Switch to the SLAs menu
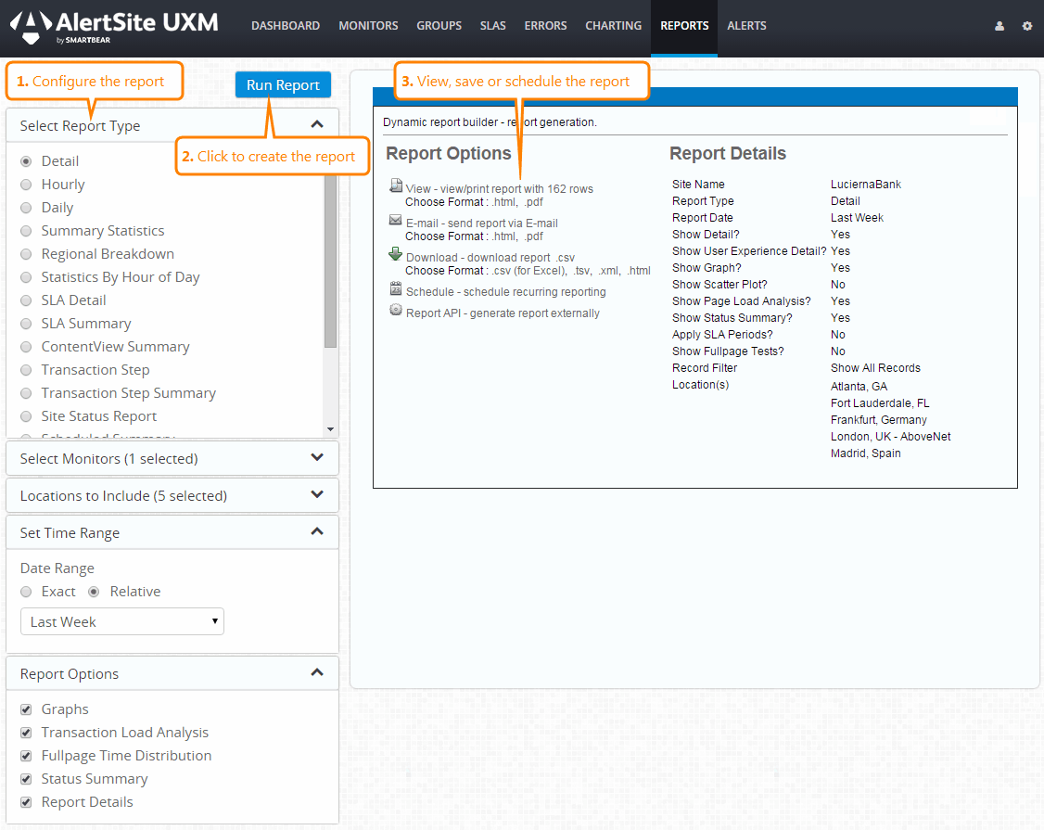Image resolution: width=1044 pixels, height=830 pixels. tap(492, 26)
